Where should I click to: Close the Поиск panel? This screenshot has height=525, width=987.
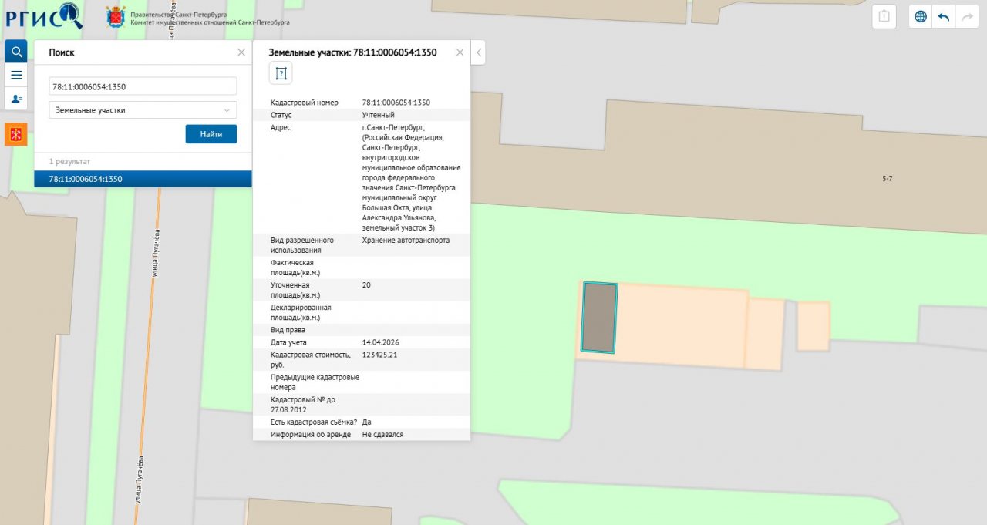(x=241, y=52)
